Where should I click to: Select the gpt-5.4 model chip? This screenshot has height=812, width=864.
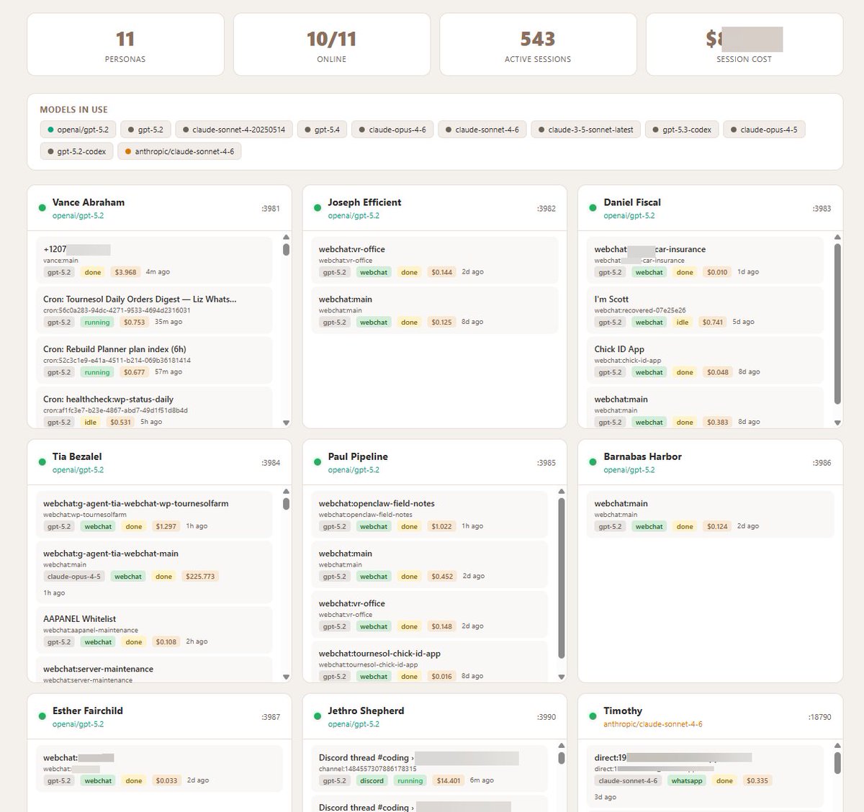point(322,130)
